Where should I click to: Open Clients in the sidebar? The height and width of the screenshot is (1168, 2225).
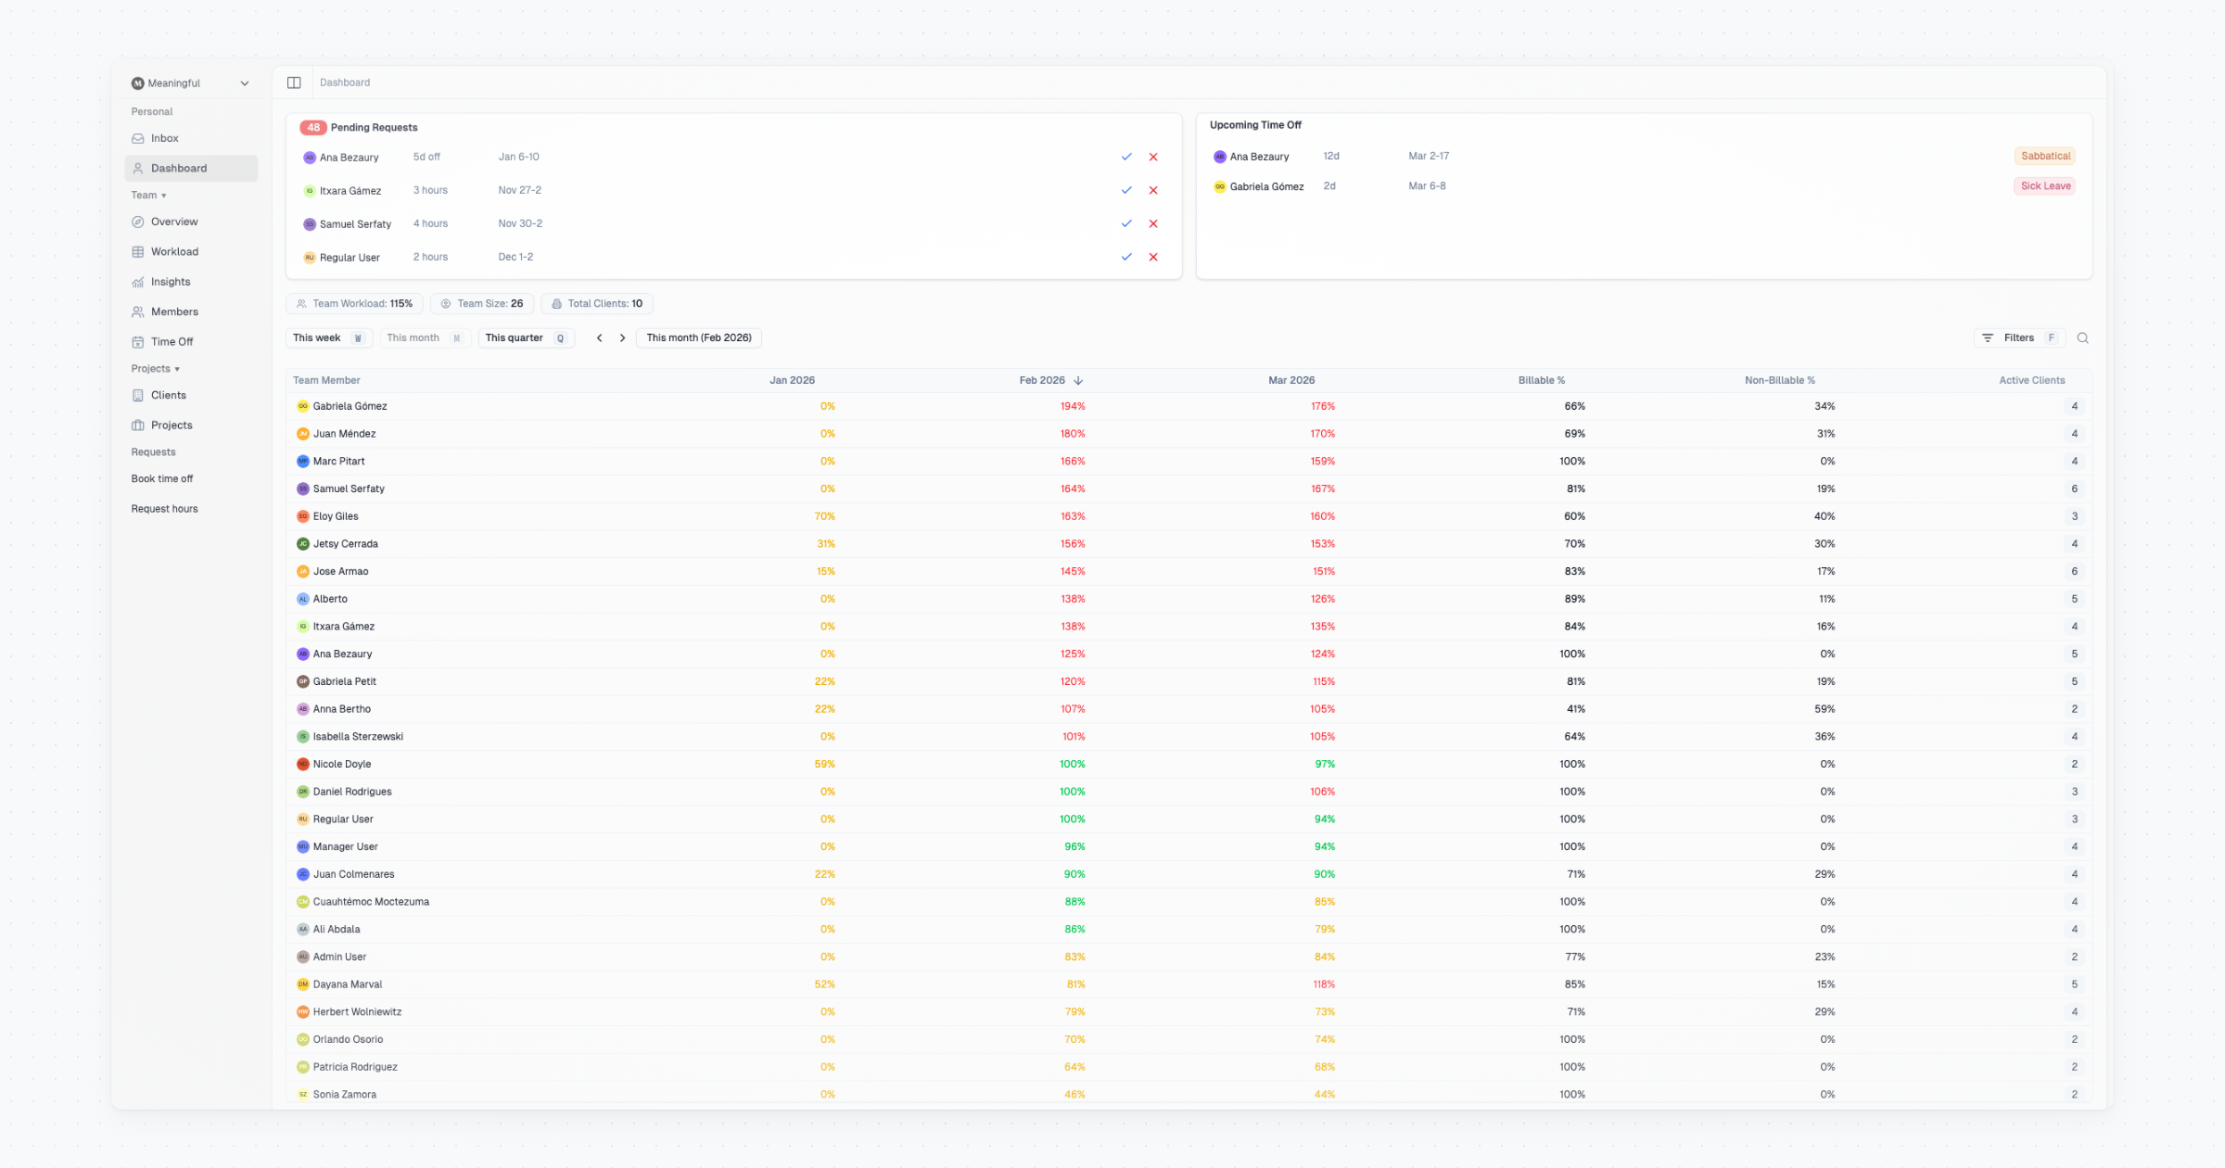(x=169, y=396)
